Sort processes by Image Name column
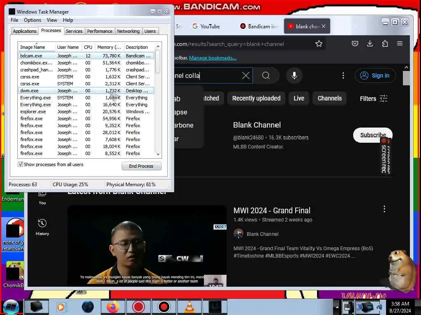Screen dimensions: 421x315 click(37, 47)
